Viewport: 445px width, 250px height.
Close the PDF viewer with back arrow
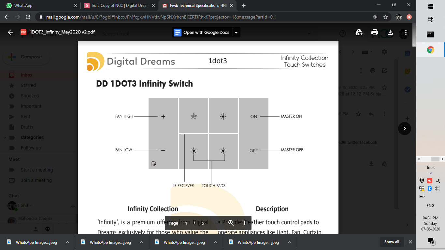point(10,32)
